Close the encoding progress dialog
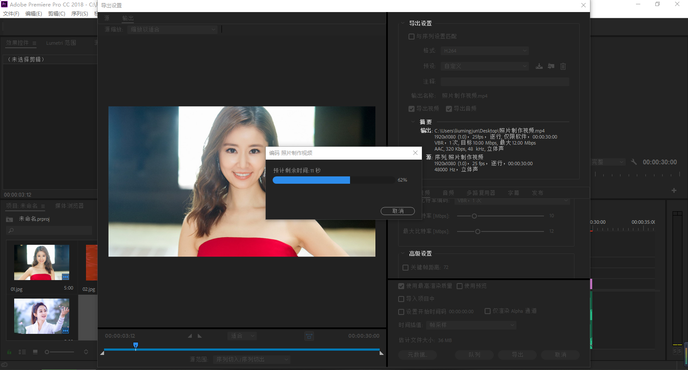This screenshot has width=688, height=370. coord(415,153)
